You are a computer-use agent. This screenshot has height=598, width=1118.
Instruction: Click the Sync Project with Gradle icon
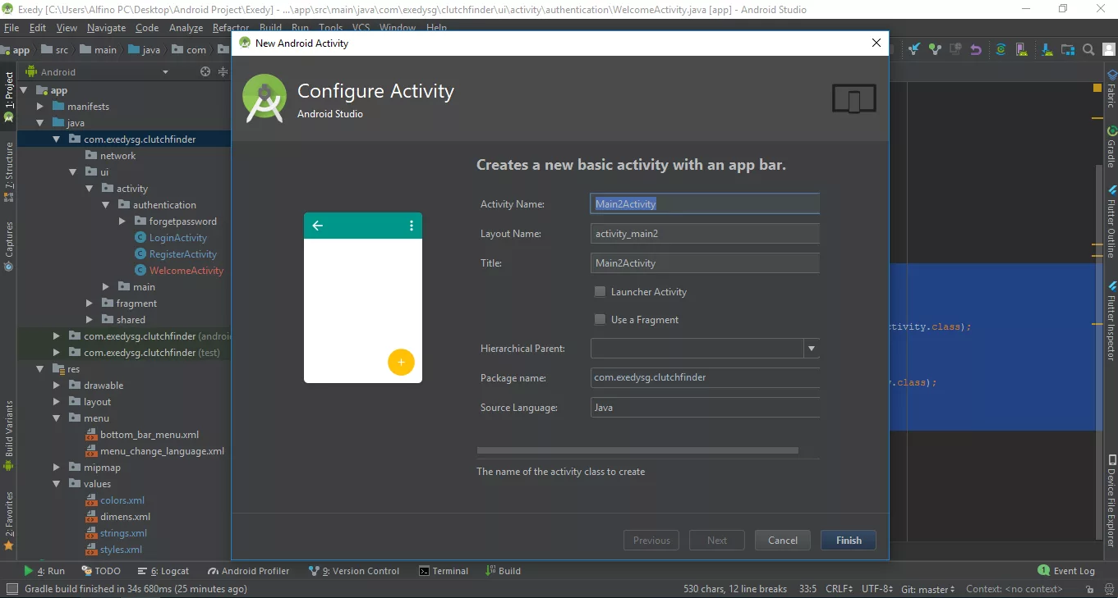(x=1001, y=49)
